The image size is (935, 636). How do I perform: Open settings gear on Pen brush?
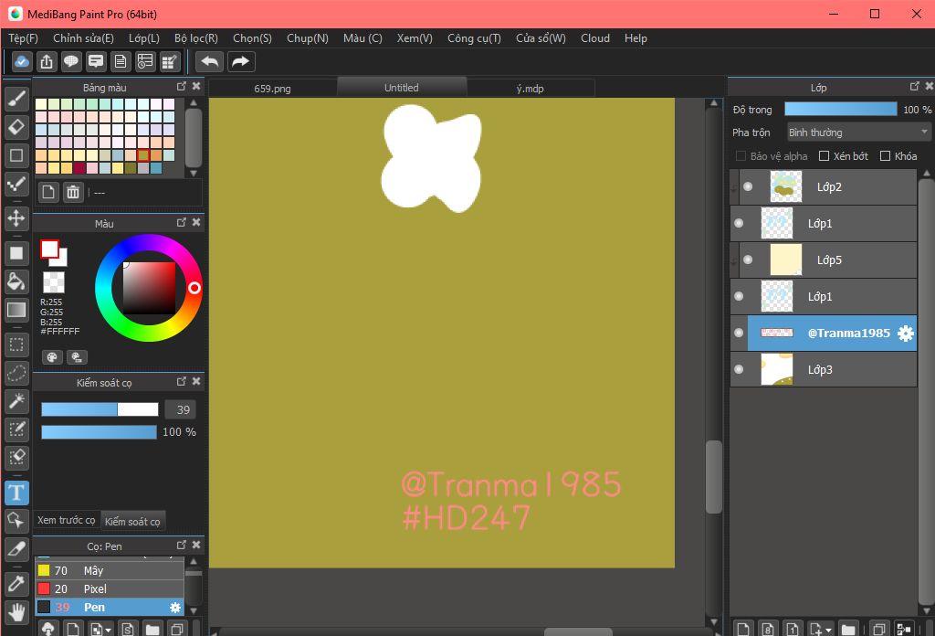point(174,608)
